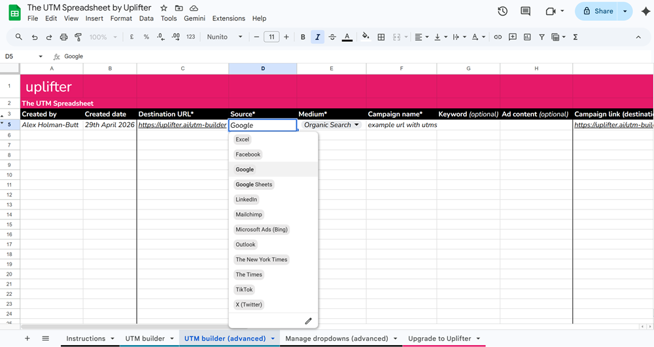Open the search menus magnifier icon
The image size is (654, 347).
[19, 37]
